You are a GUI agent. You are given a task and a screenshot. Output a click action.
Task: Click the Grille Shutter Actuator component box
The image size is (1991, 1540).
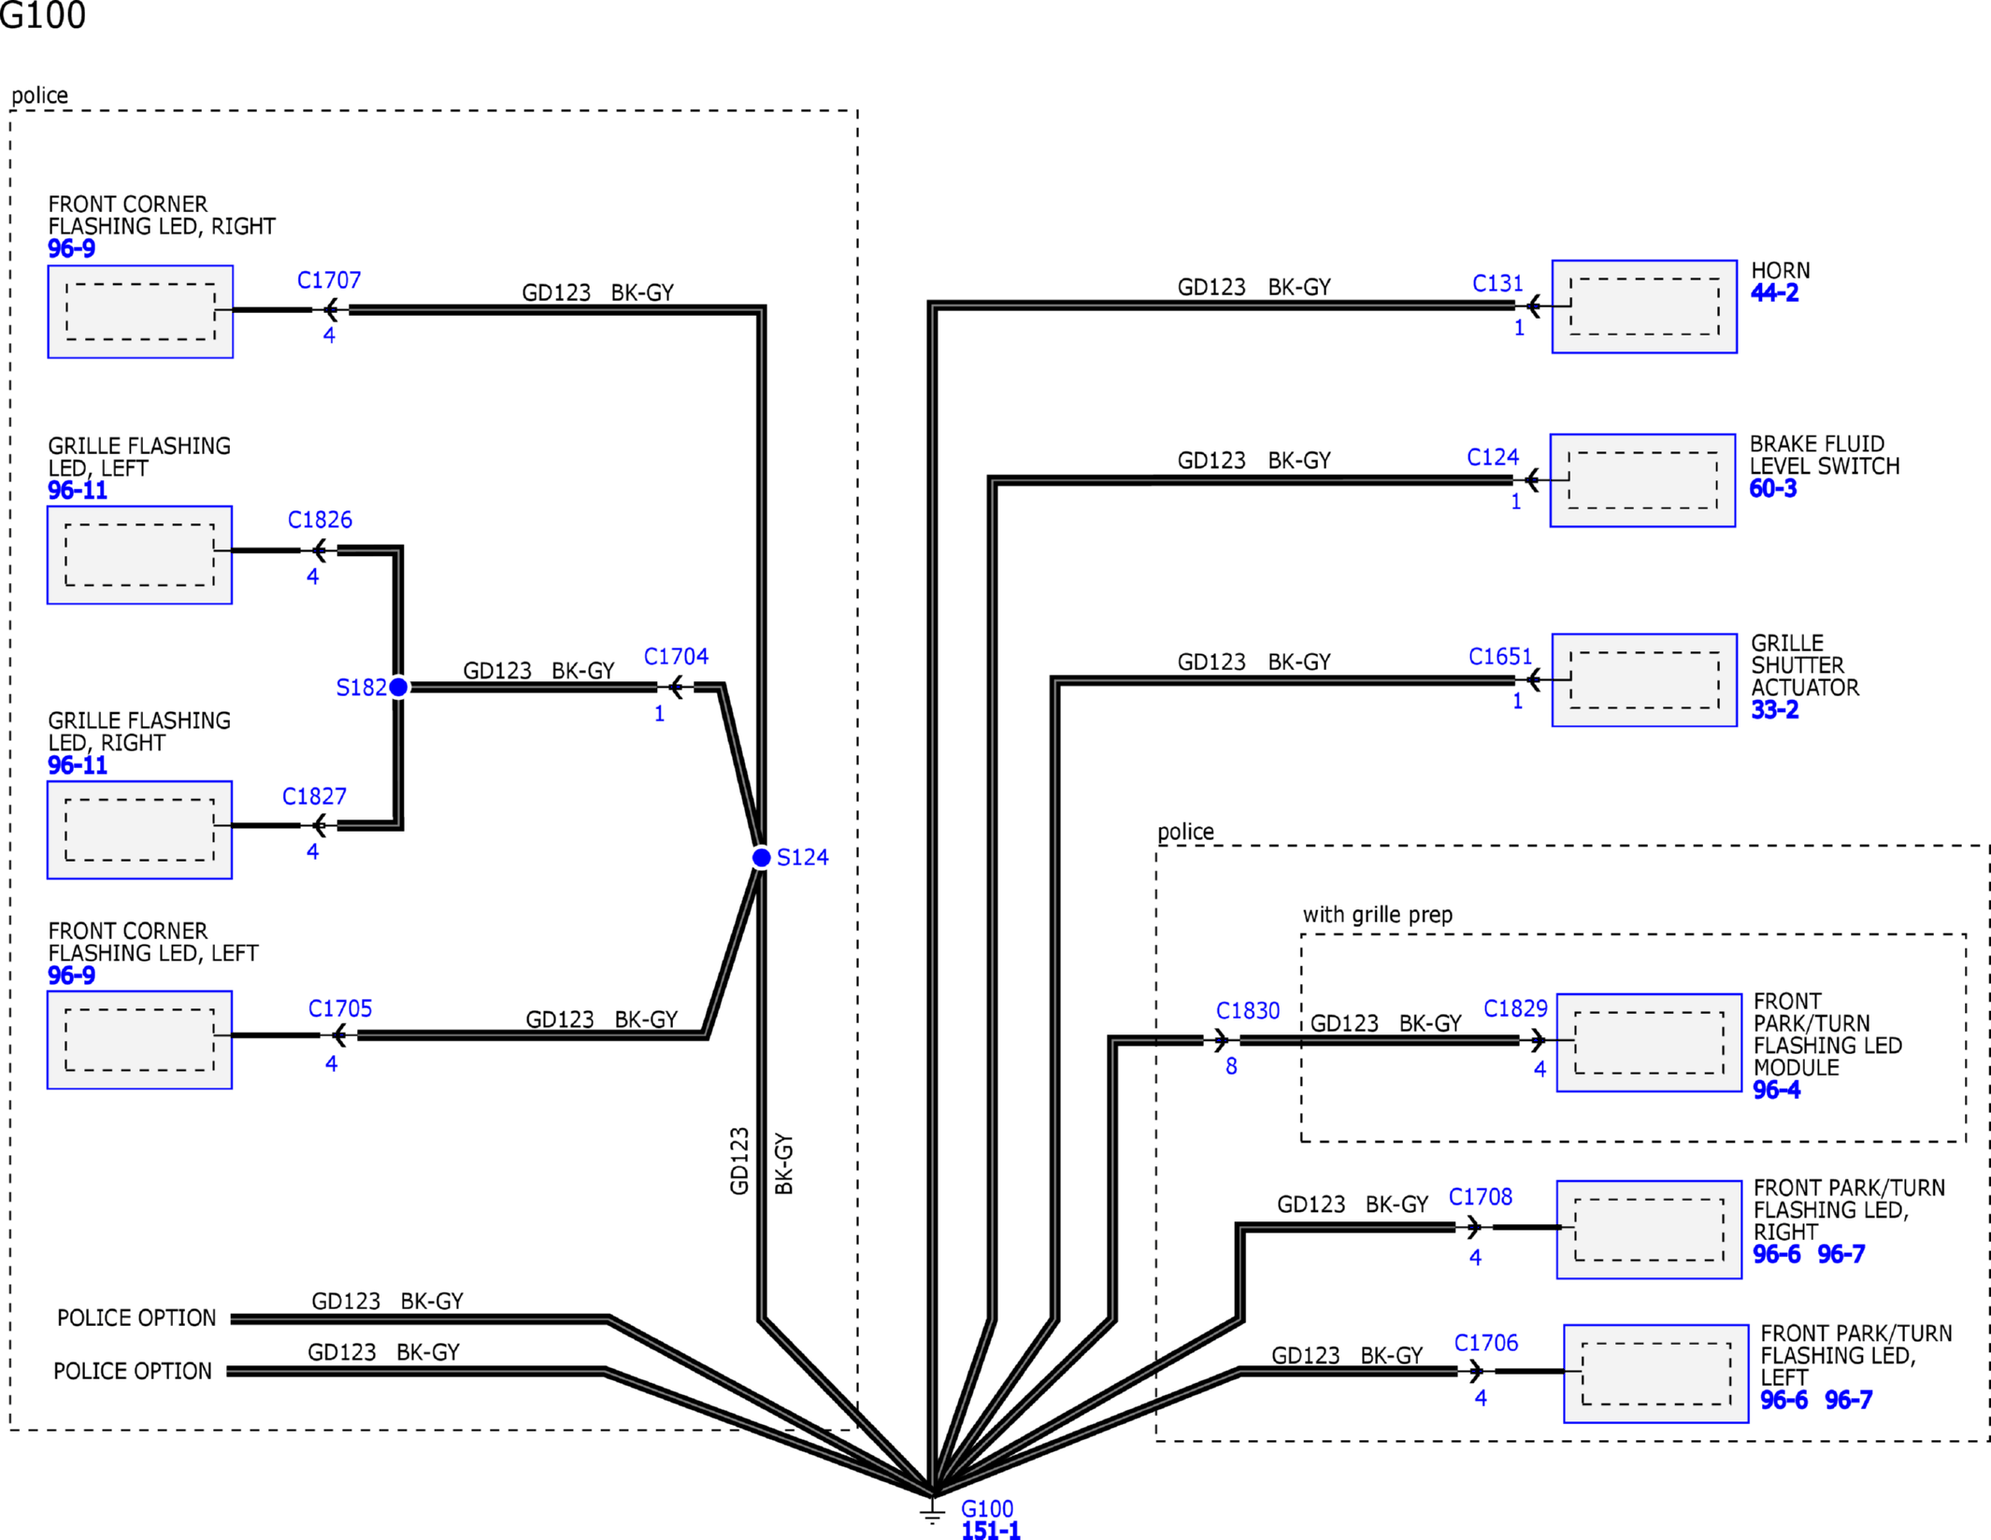tap(1643, 679)
